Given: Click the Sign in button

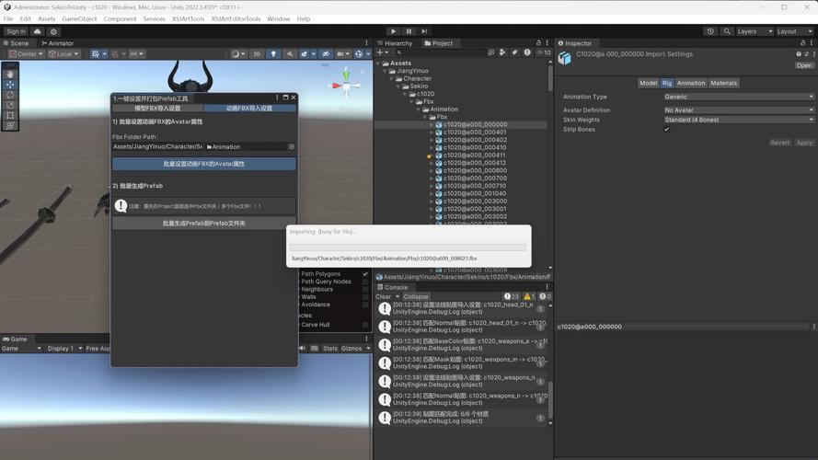Looking at the screenshot, I should 16,31.
